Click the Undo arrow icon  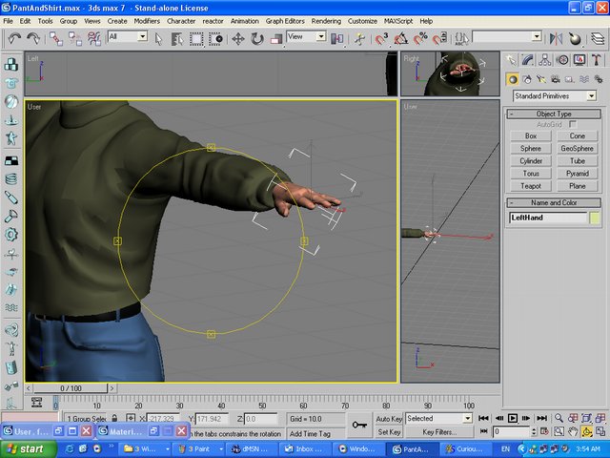click(14, 38)
